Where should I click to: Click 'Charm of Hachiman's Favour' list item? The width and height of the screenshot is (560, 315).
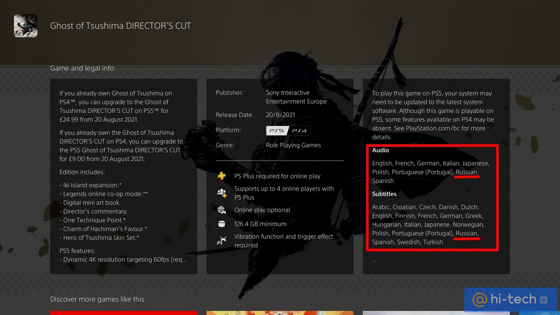103,229
